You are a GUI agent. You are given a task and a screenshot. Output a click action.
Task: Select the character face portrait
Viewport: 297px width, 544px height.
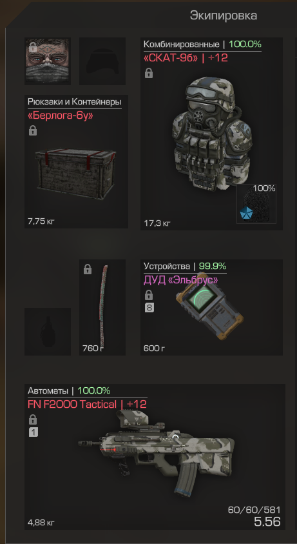coord(48,61)
